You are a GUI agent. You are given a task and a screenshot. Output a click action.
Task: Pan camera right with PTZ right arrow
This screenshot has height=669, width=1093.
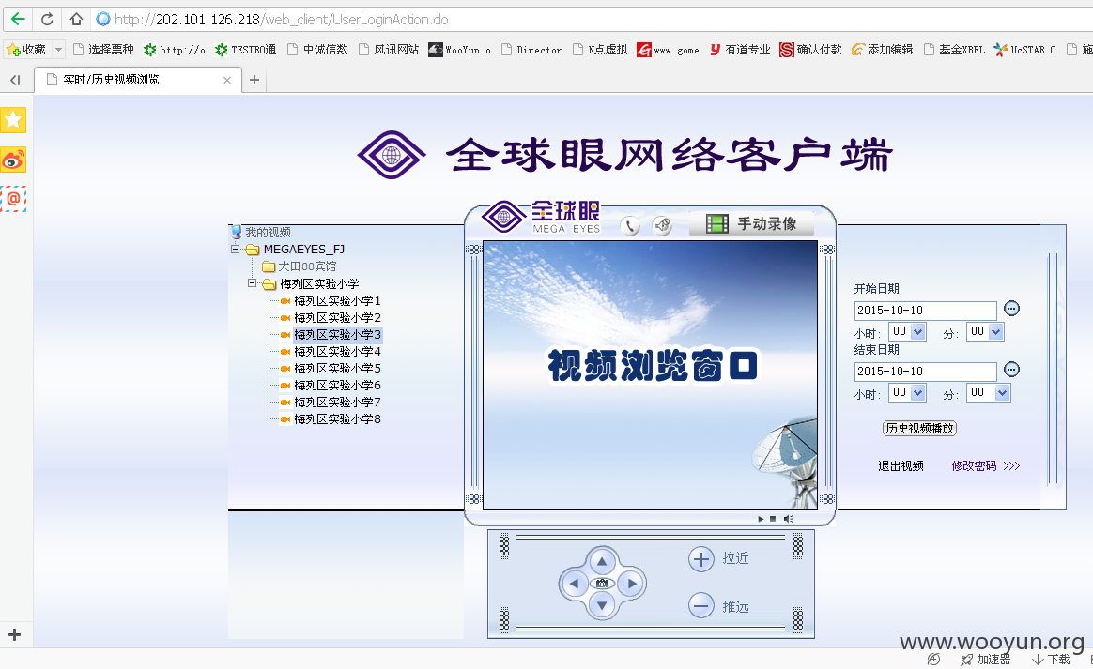[632, 584]
